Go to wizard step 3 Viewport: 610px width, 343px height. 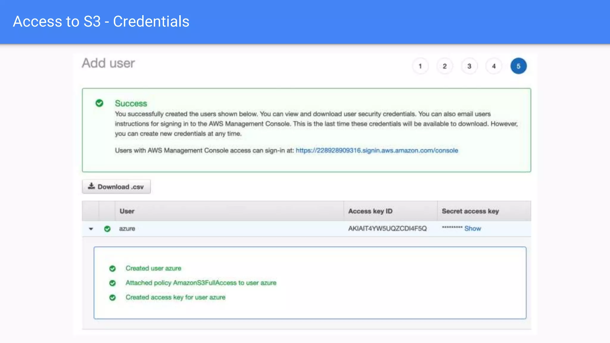point(469,66)
